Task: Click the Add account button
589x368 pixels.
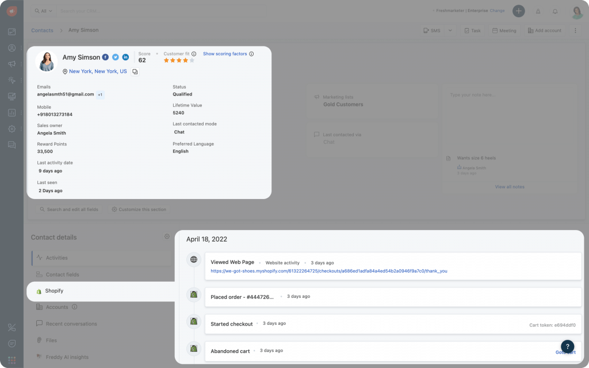Action: [x=544, y=30]
